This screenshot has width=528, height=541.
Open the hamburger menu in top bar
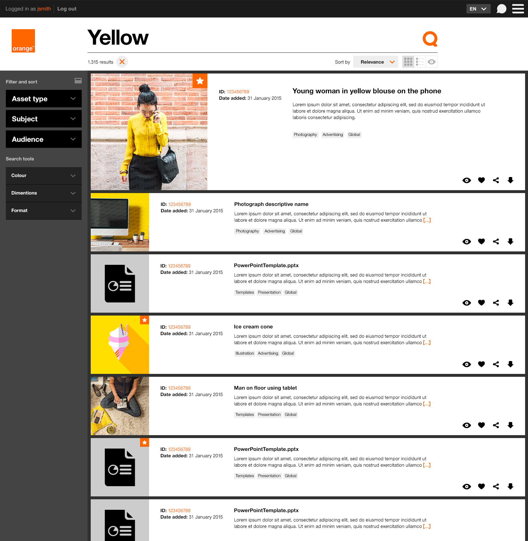click(x=518, y=9)
